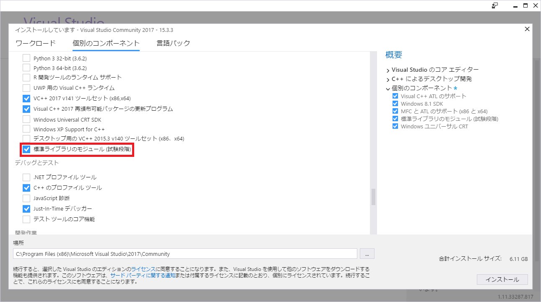Switch to the ワークロード tab
This screenshot has width=541, height=302.
tap(36, 43)
